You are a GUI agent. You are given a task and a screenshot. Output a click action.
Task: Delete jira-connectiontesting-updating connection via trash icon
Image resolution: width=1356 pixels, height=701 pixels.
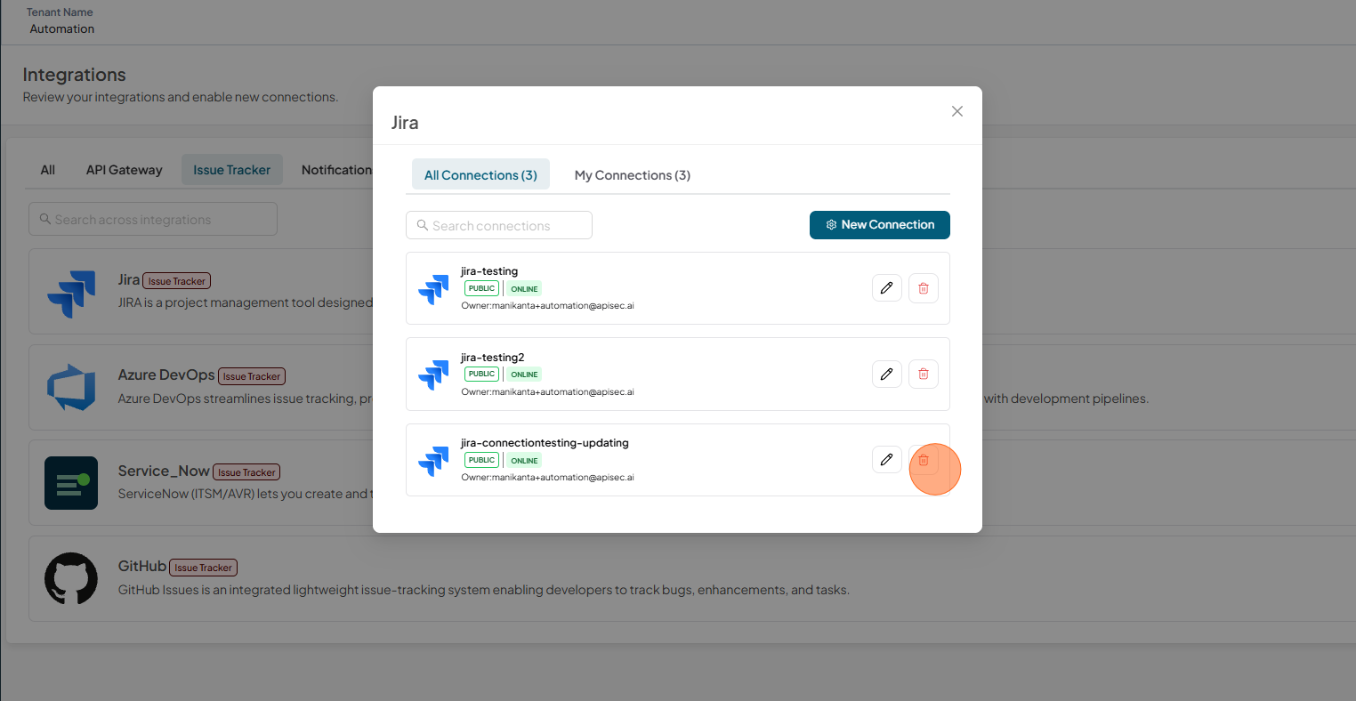point(924,460)
